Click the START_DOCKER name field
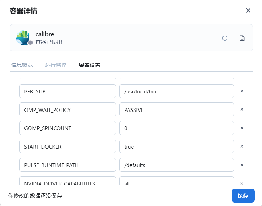Screen dimensions: 262x206 68,147
